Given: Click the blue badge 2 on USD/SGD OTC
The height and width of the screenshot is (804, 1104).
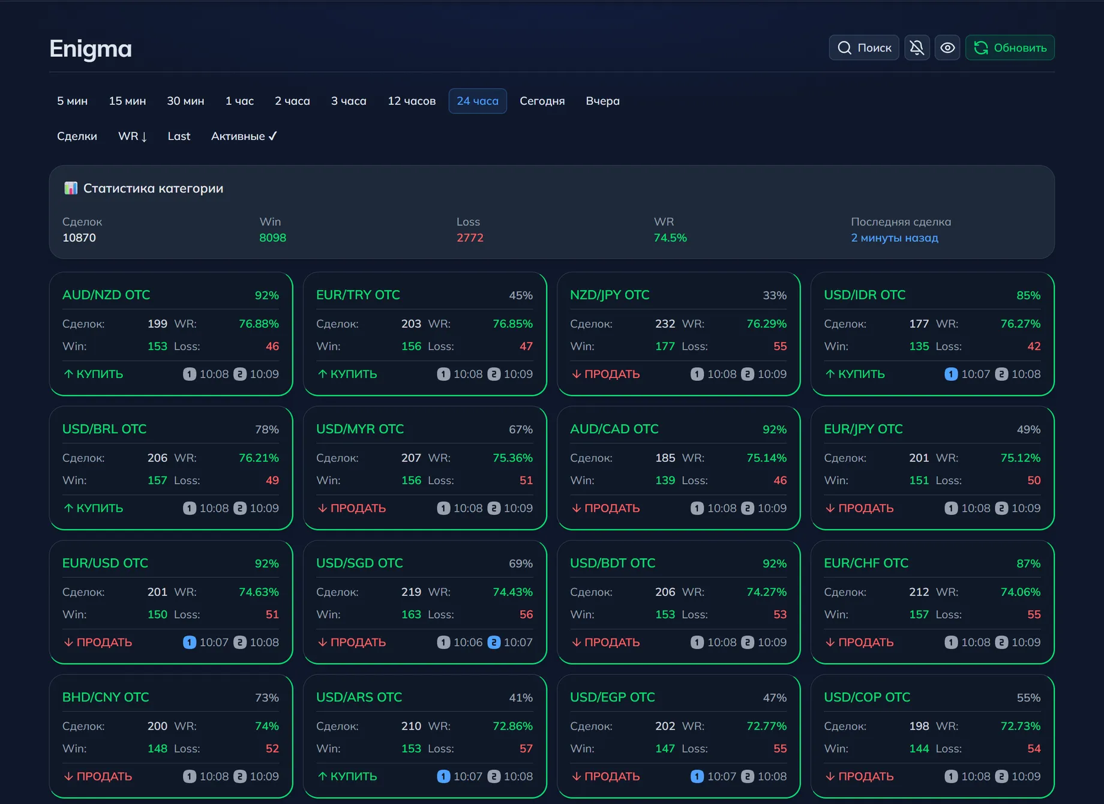Looking at the screenshot, I should coord(494,643).
